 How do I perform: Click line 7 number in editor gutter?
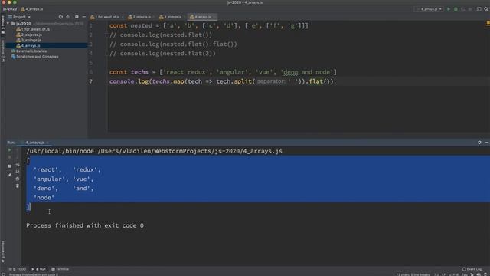(90, 81)
